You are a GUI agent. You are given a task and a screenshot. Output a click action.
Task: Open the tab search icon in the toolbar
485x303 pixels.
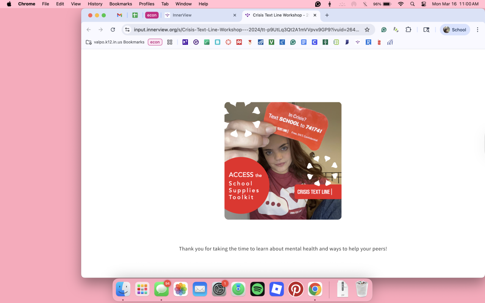tap(426, 30)
